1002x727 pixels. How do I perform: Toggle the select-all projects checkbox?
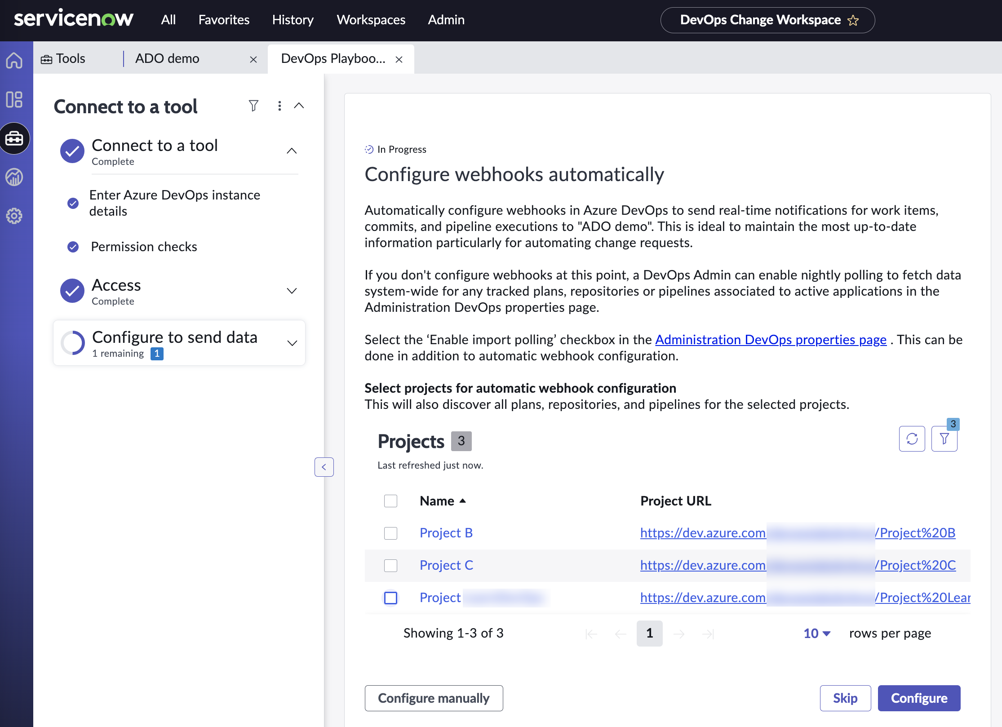pyautogui.click(x=390, y=501)
